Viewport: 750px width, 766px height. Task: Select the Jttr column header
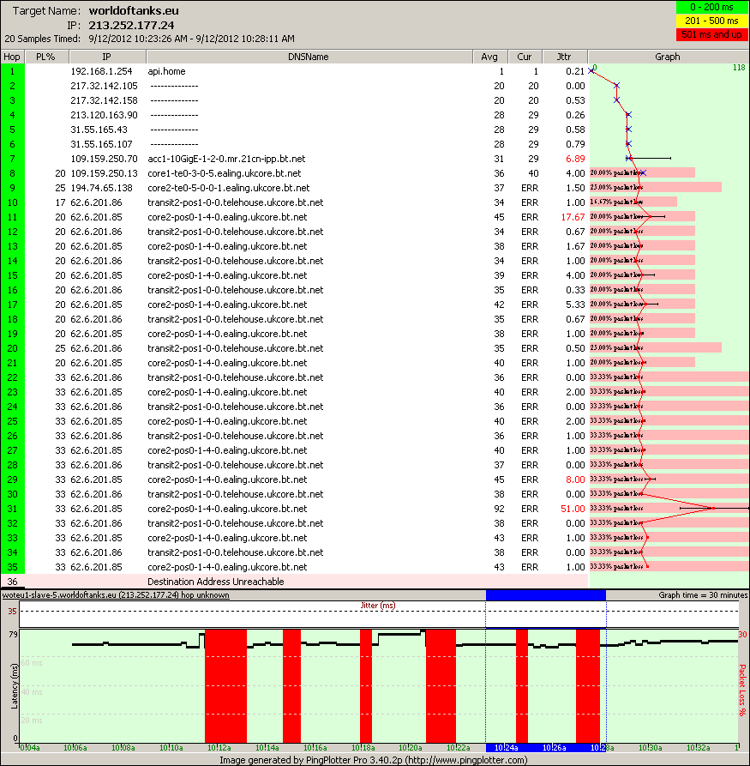pyautogui.click(x=565, y=57)
